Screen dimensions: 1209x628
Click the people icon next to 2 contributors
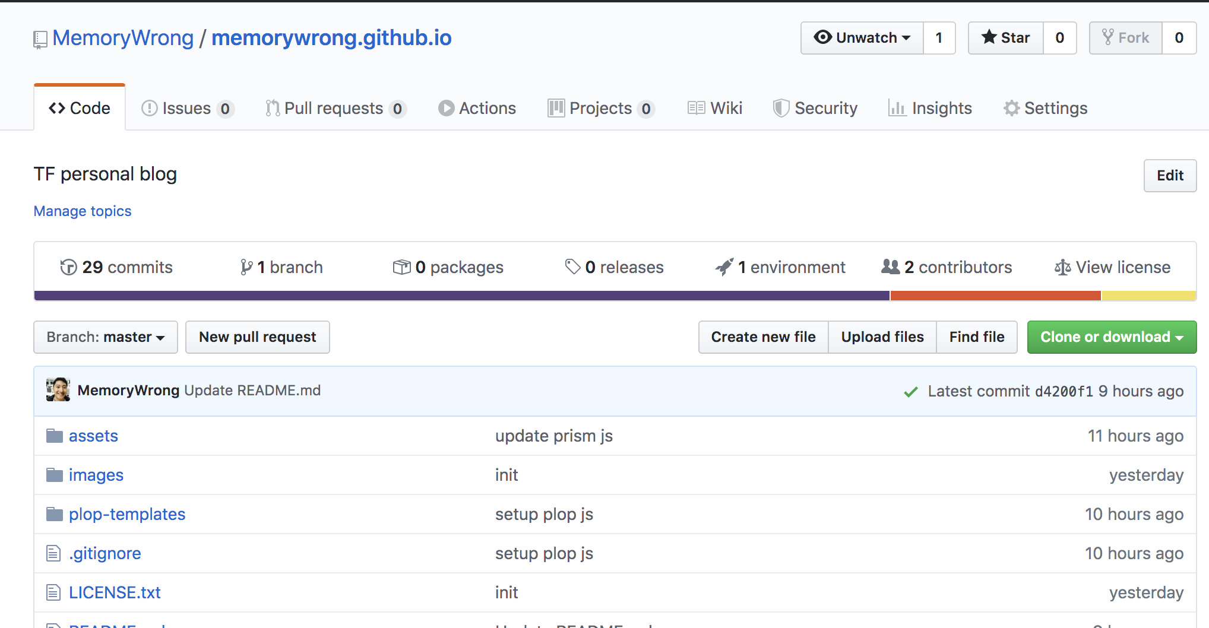(x=891, y=267)
